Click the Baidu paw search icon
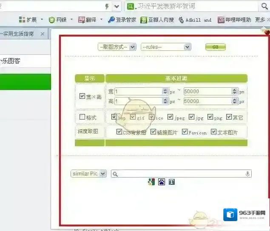Image resolution: width=270 pixels, height=231 pixels. point(161,182)
